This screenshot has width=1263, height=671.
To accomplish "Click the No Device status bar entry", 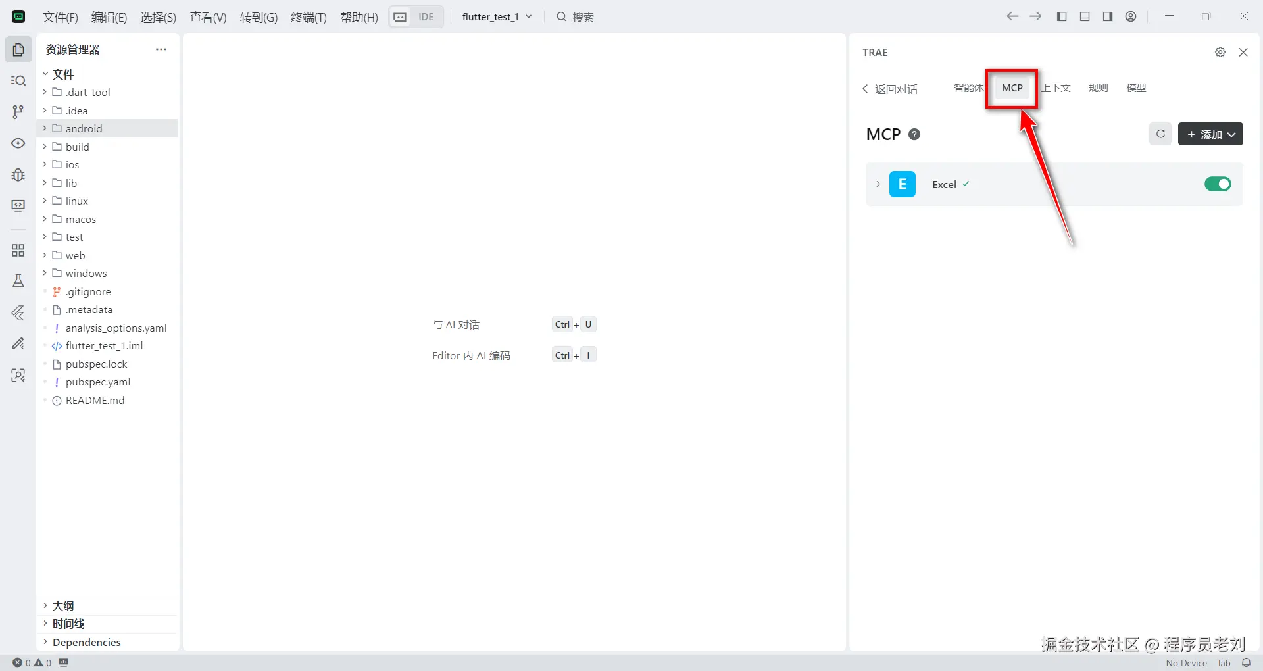I will point(1186,663).
